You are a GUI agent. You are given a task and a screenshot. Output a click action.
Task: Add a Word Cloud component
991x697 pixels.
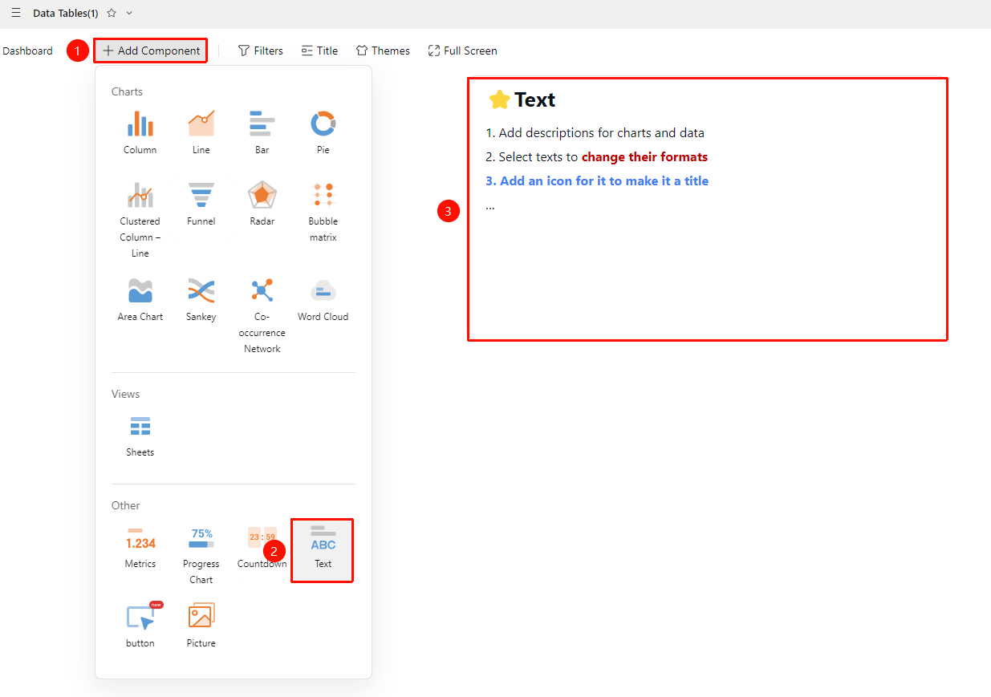pyautogui.click(x=323, y=299)
